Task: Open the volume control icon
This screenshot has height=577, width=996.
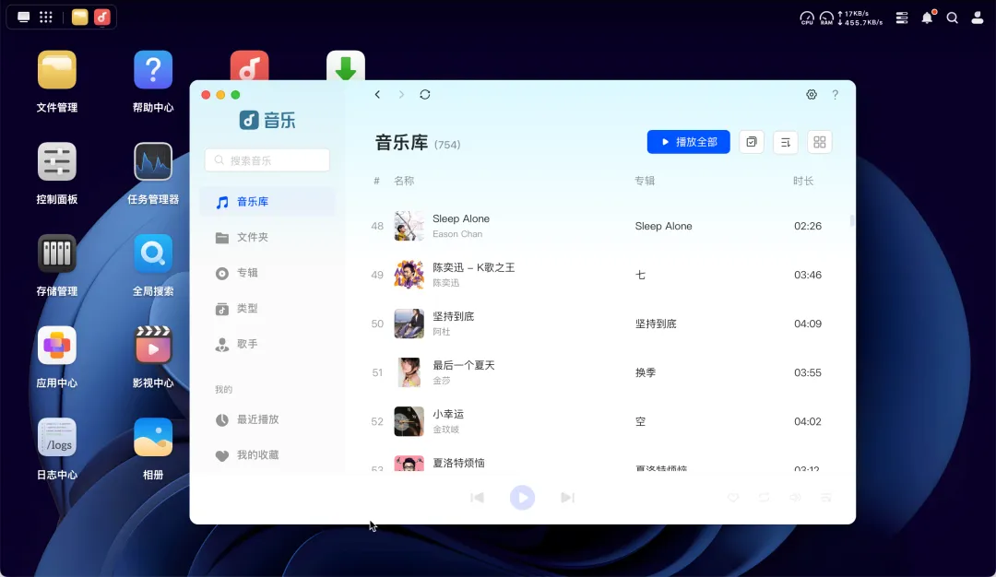Action: tap(795, 498)
